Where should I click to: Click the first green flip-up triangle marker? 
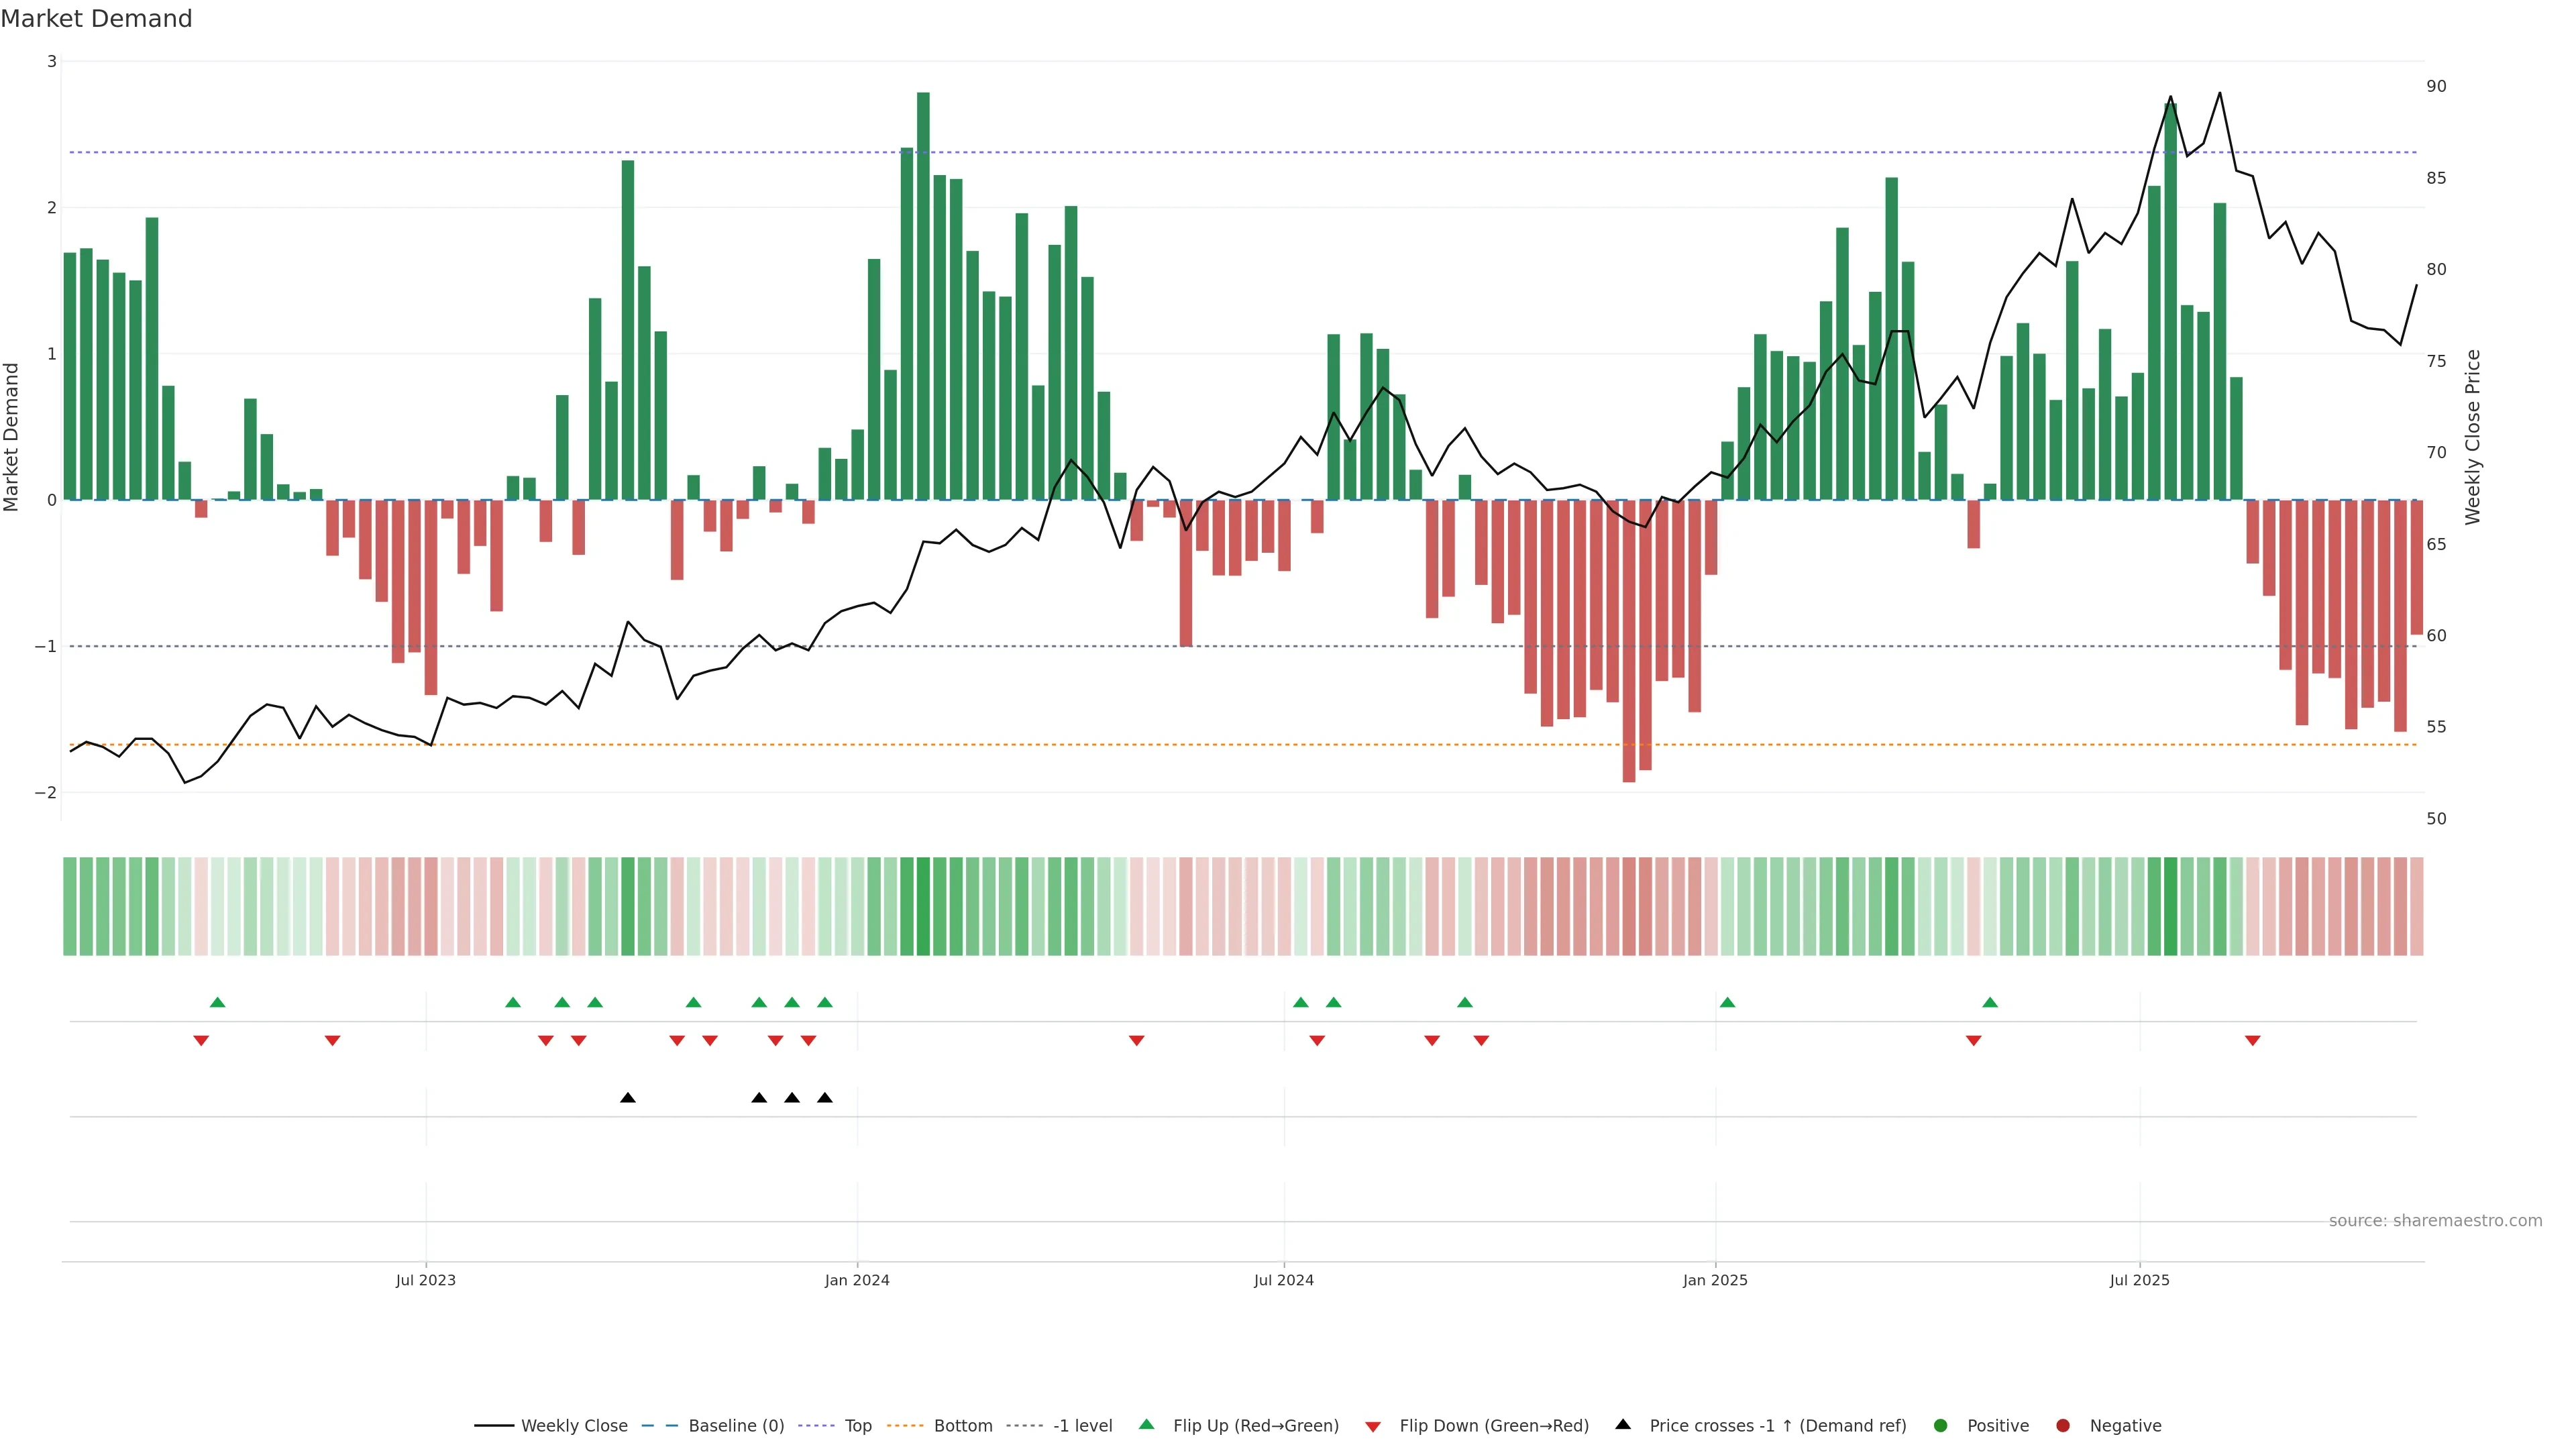[217, 1002]
